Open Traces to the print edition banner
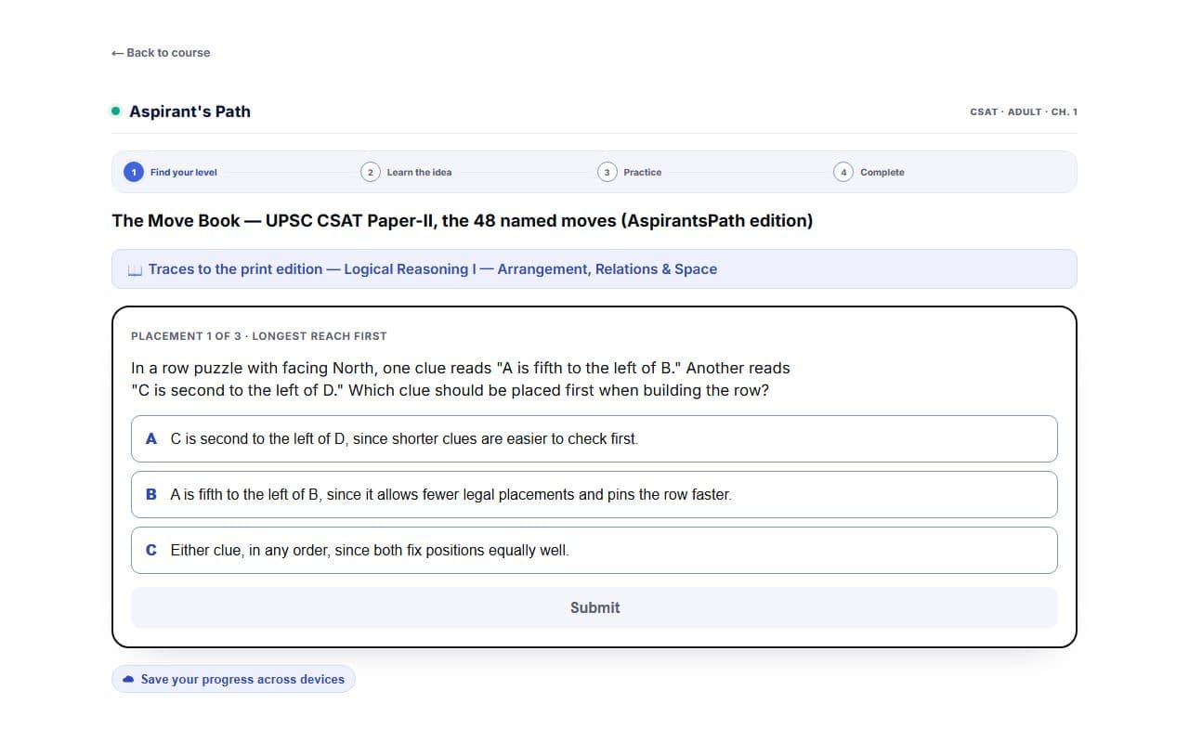The width and height of the screenshot is (1189, 743). pyautogui.click(x=594, y=269)
